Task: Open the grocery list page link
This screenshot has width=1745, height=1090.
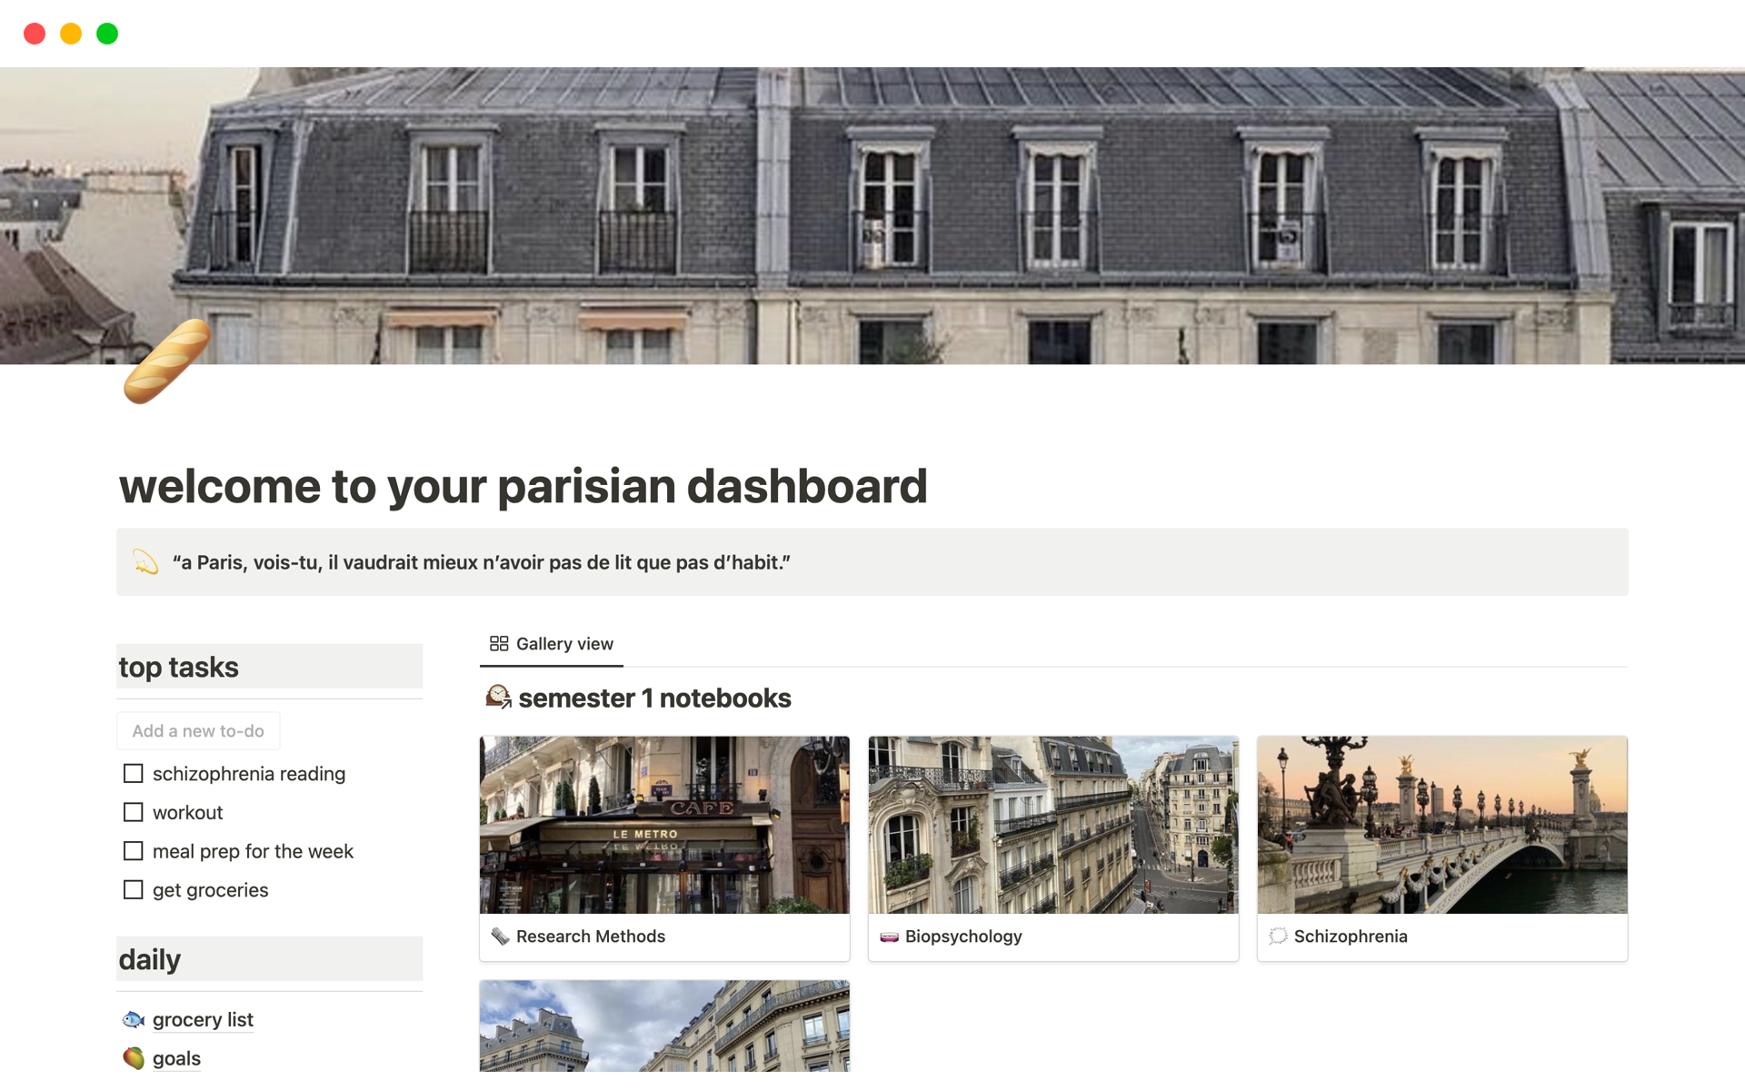Action: 203,1020
